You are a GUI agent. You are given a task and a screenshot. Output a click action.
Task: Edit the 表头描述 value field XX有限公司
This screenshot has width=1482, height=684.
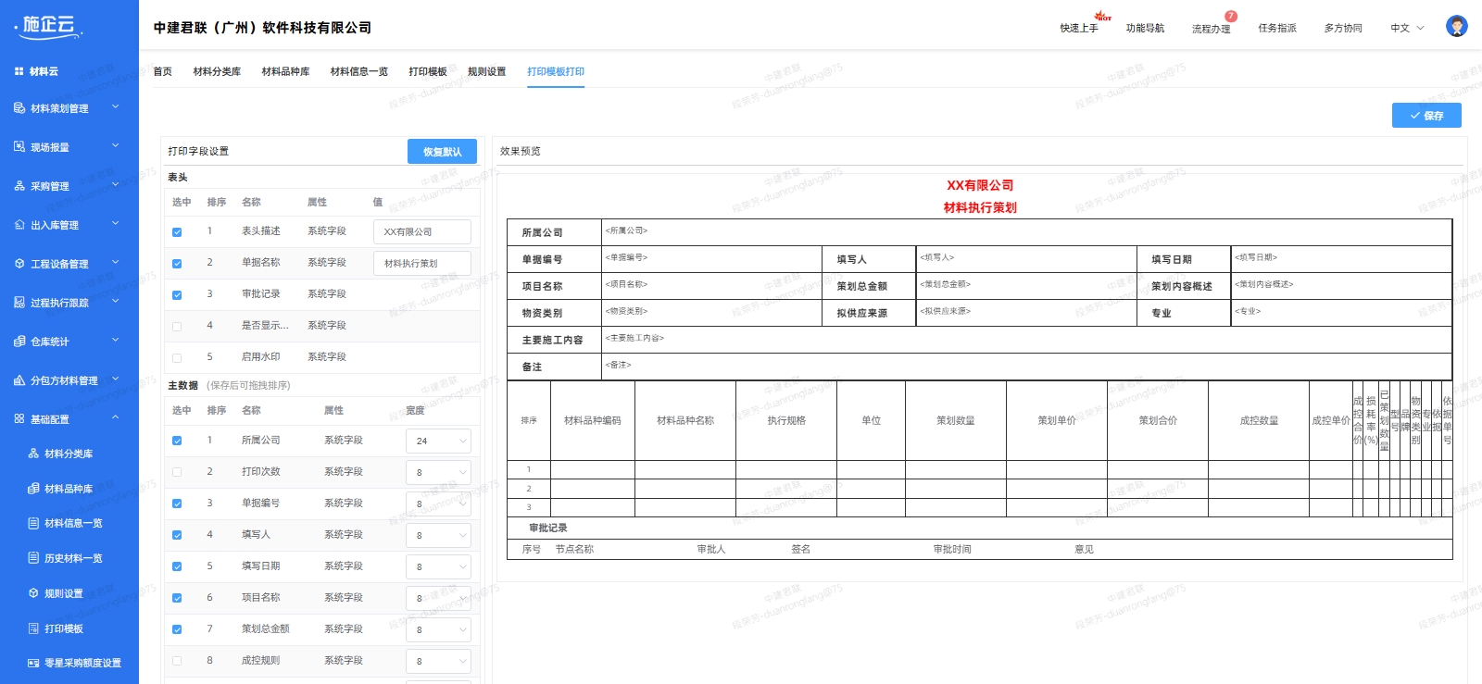(422, 232)
